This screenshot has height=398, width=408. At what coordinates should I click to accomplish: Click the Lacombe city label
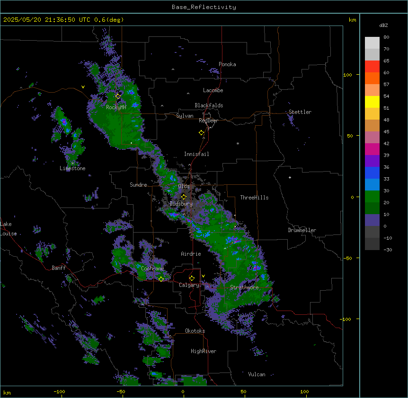click(213, 90)
